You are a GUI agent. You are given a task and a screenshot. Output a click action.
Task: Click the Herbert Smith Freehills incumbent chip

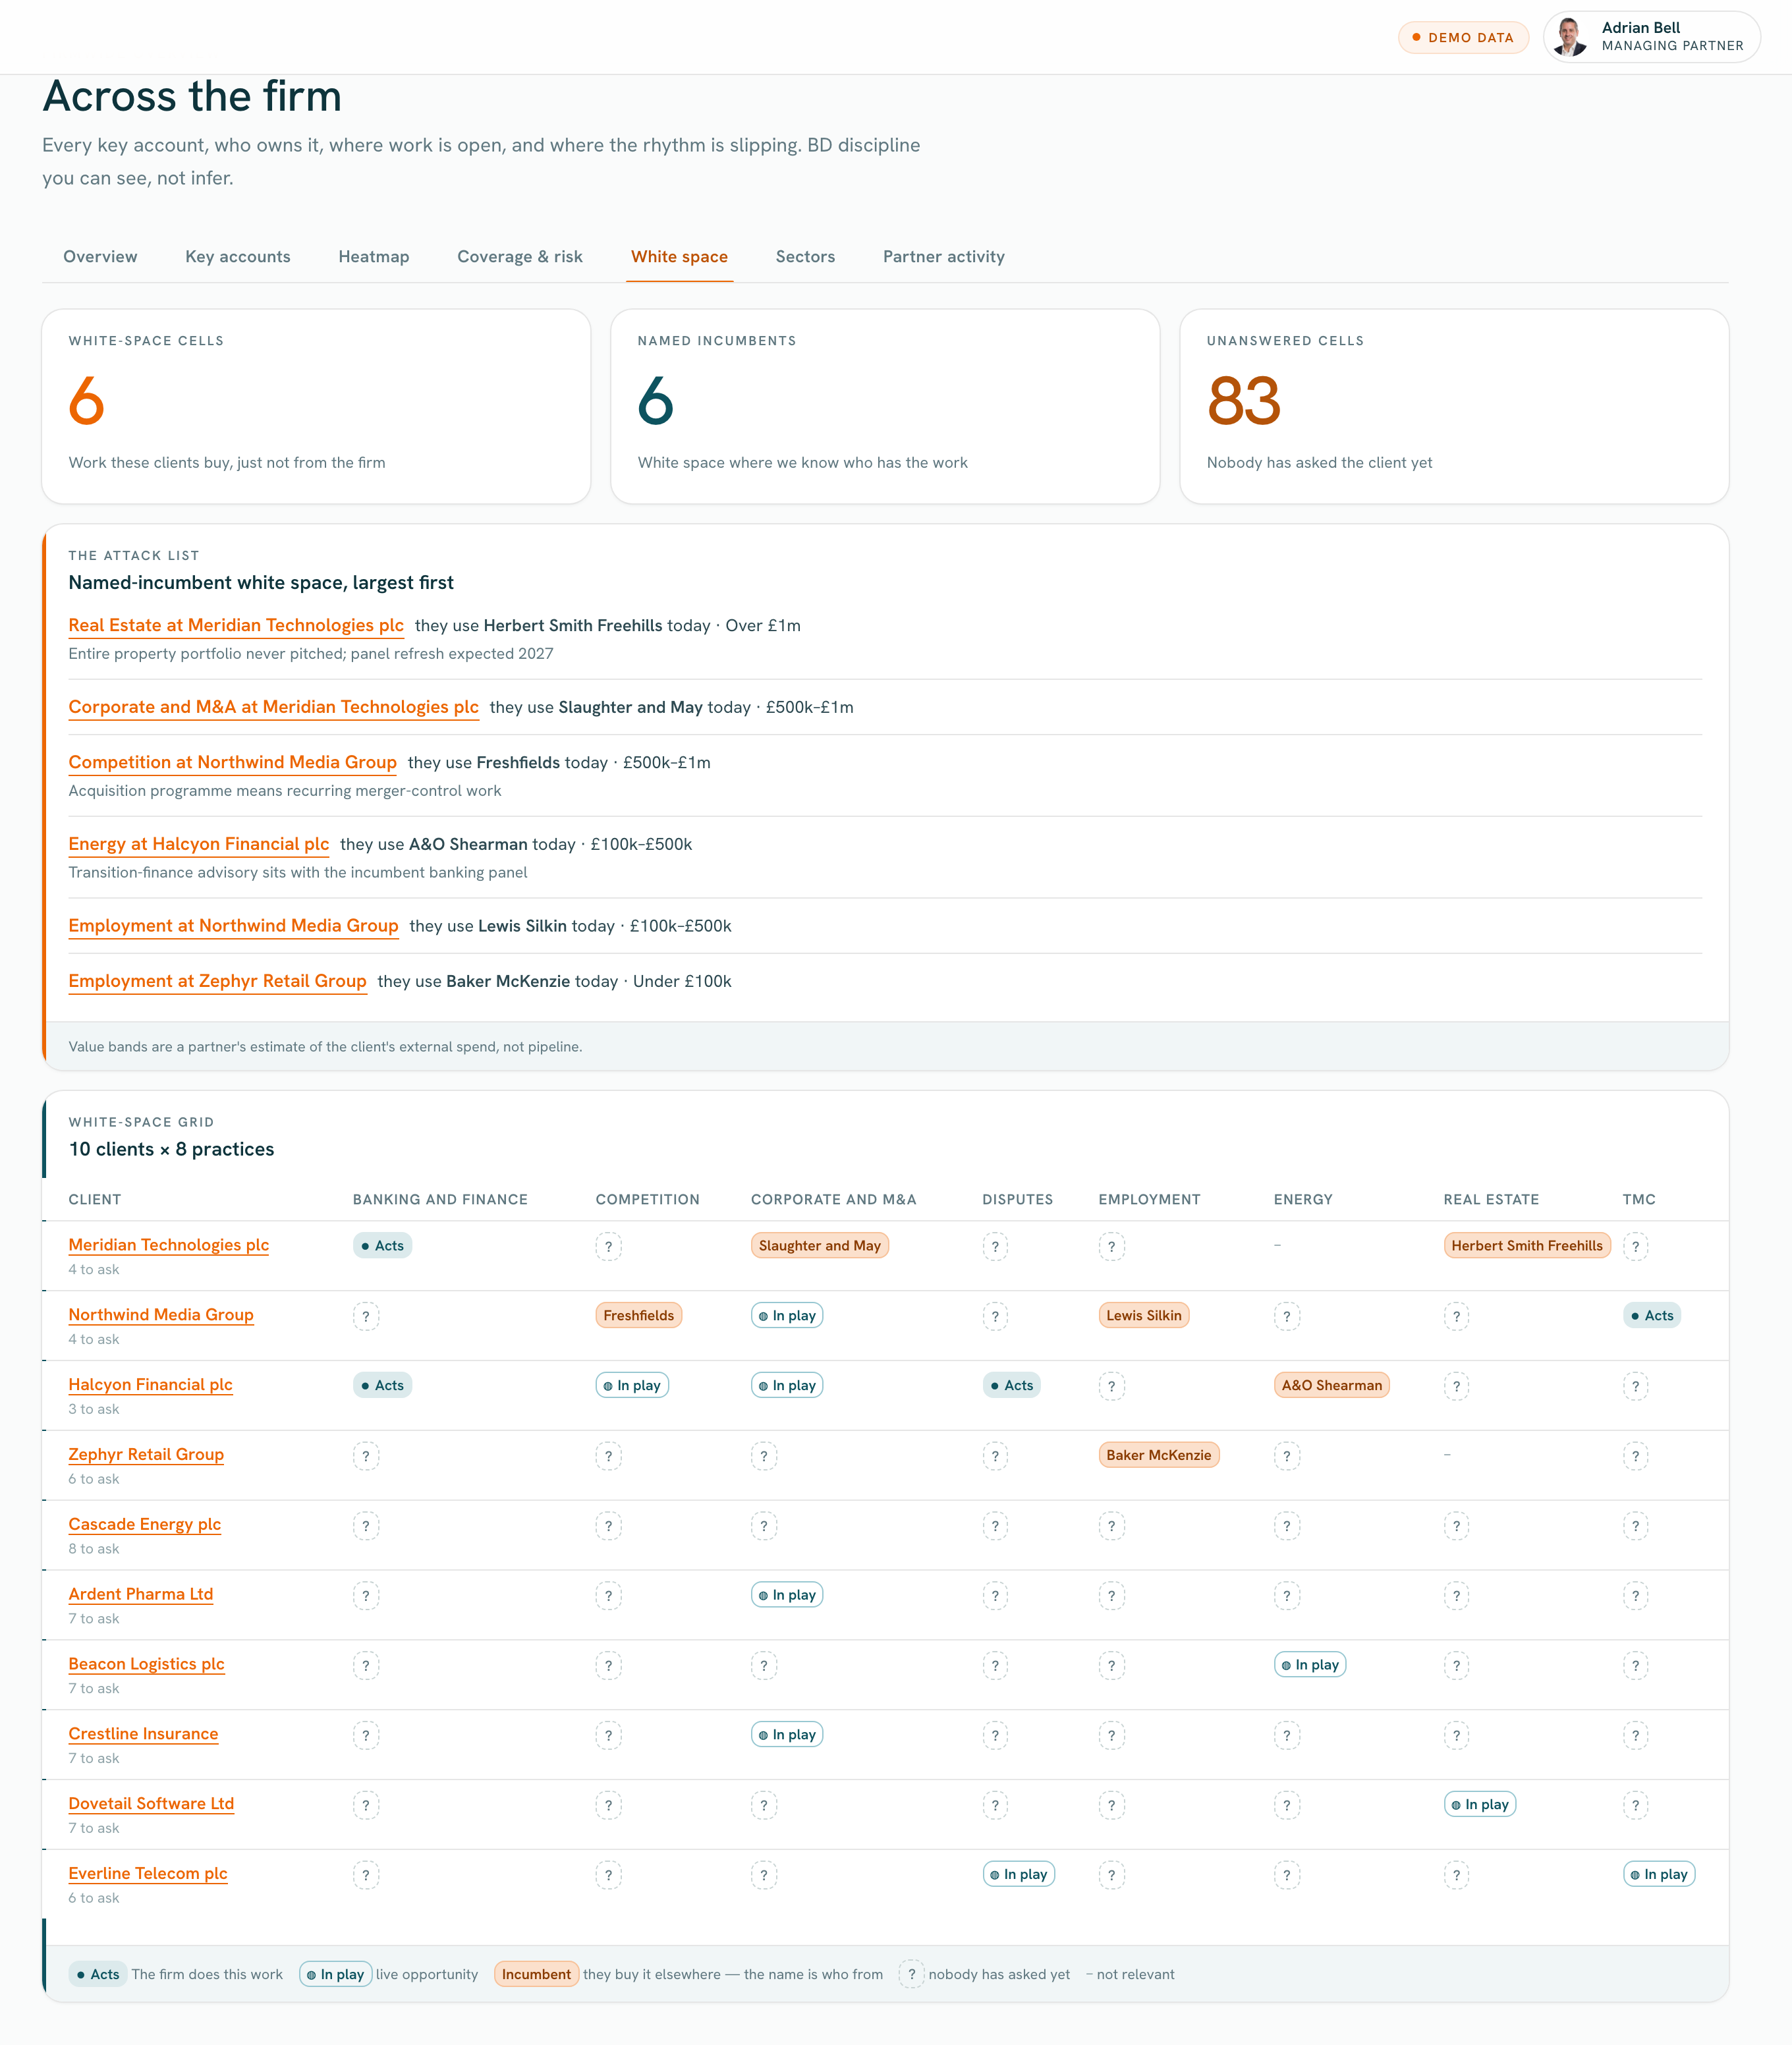(x=1527, y=1246)
